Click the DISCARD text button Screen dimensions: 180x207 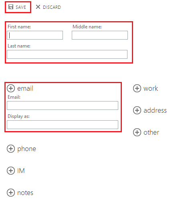(x=52, y=7)
